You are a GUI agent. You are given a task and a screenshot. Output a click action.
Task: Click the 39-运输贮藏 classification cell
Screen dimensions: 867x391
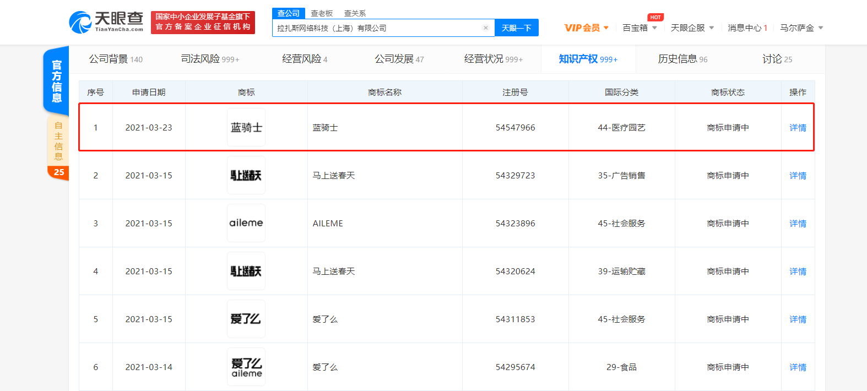[x=621, y=271]
